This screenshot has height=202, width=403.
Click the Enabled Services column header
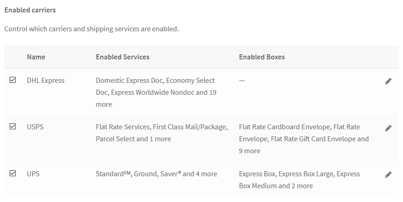123,57
